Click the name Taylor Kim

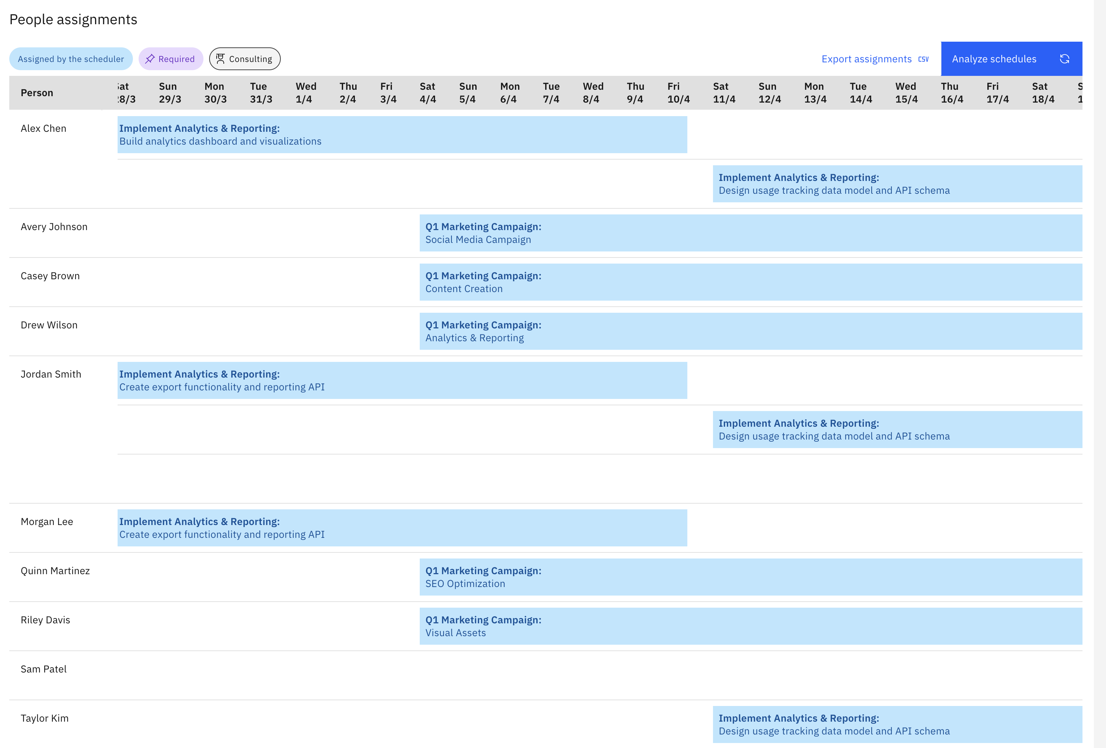click(44, 718)
